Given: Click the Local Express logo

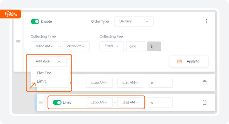Looking at the screenshot, I should [x=11, y=14].
